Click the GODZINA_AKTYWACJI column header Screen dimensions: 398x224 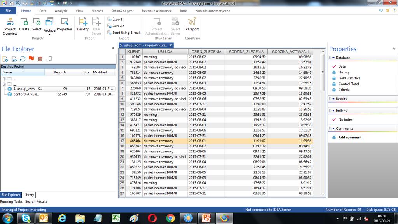coord(290,52)
